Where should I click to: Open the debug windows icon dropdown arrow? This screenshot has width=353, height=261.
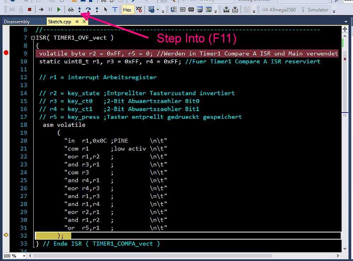(158, 10)
